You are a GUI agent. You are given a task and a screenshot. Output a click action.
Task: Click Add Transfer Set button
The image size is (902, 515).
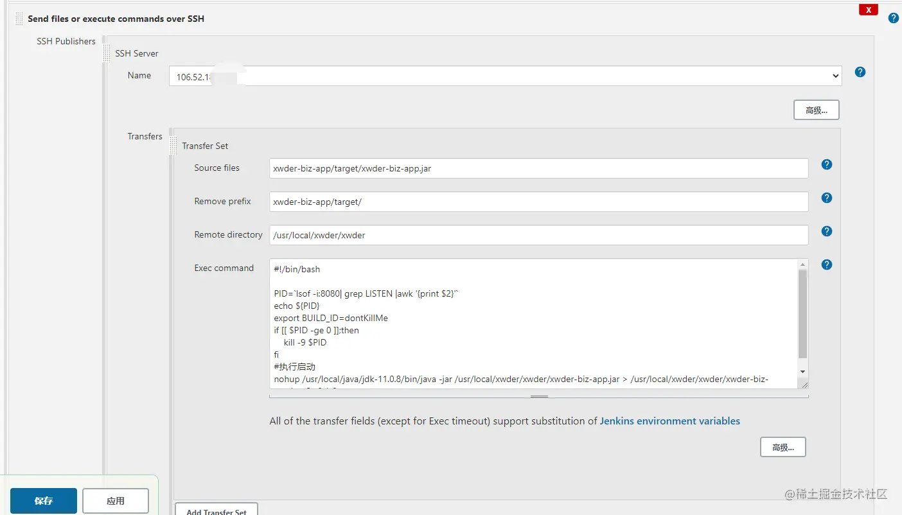coord(216,509)
